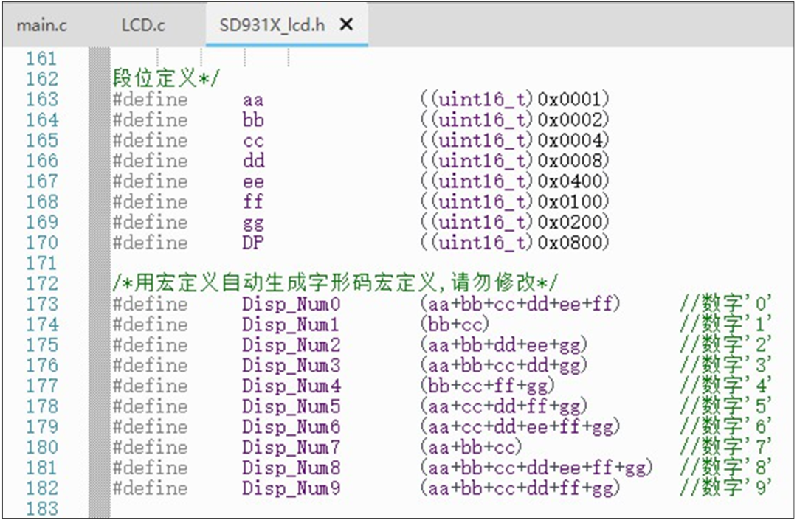Click line number 170 in gutter
Image resolution: width=797 pixels, height=520 pixels.
point(42,242)
